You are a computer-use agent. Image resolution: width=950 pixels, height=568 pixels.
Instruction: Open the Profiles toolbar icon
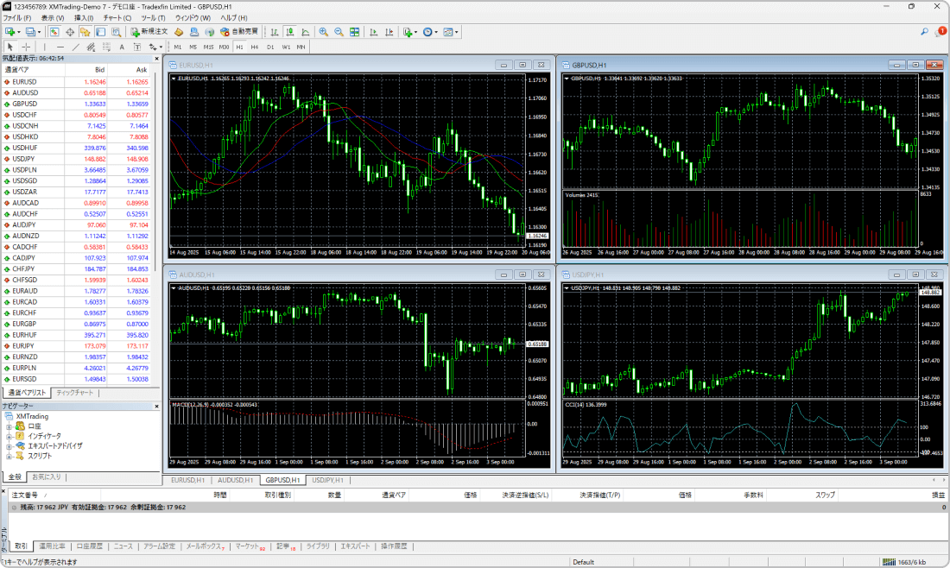coord(29,31)
